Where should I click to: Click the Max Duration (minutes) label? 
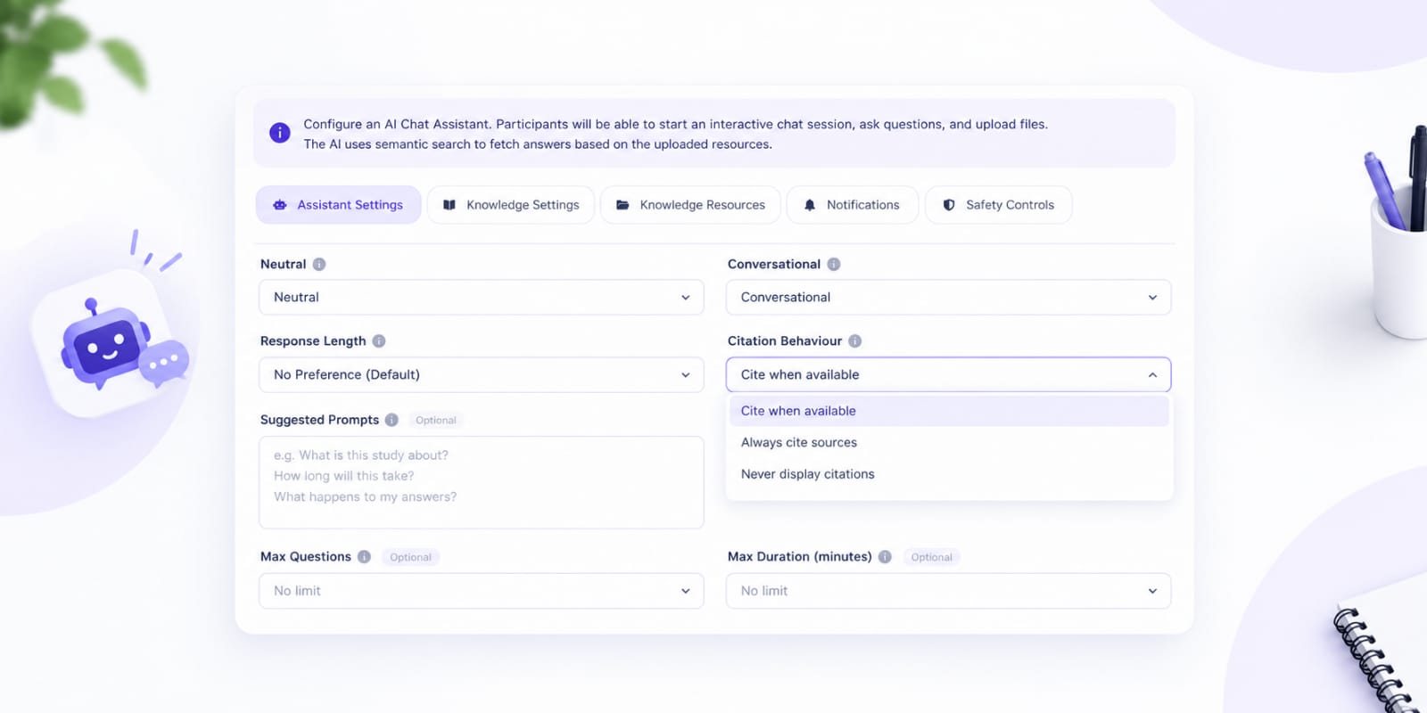pyautogui.click(x=800, y=557)
